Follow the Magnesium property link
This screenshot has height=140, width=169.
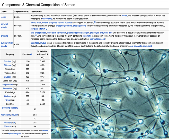7,85
